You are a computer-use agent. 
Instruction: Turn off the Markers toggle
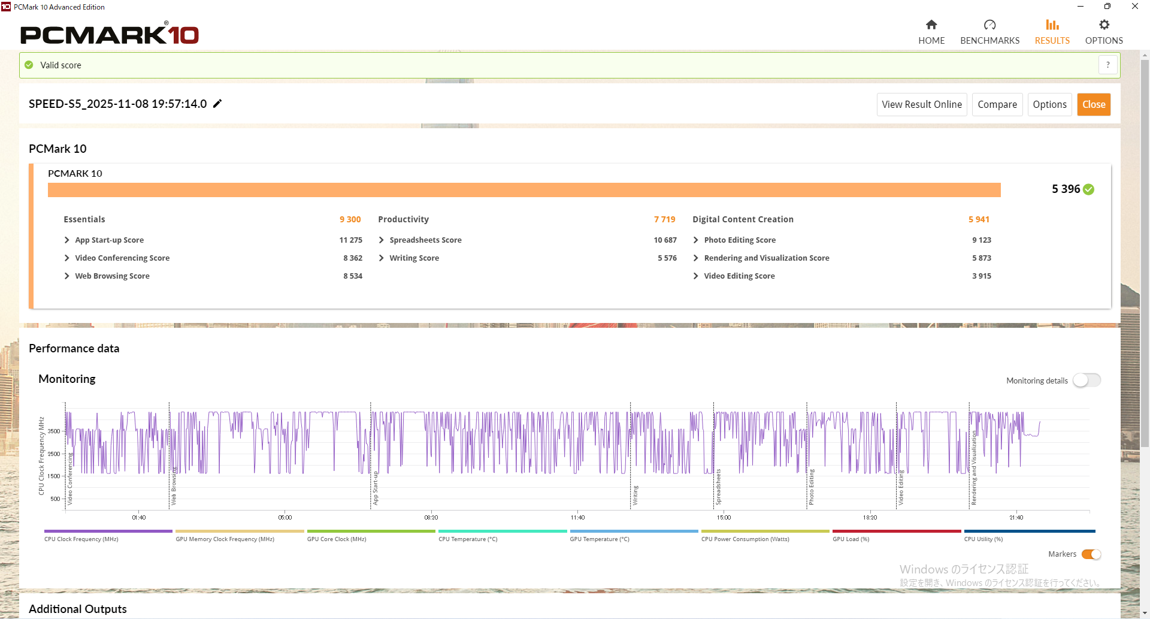[x=1091, y=554]
